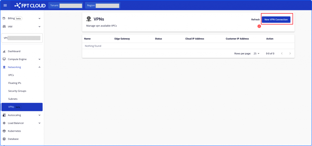Click the VPC selector field

(x=22, y=38)
